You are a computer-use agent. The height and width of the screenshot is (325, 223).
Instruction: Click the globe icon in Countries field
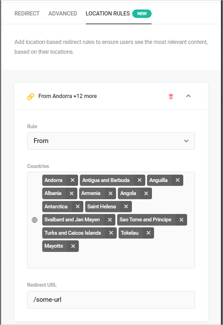pos(34,220)
